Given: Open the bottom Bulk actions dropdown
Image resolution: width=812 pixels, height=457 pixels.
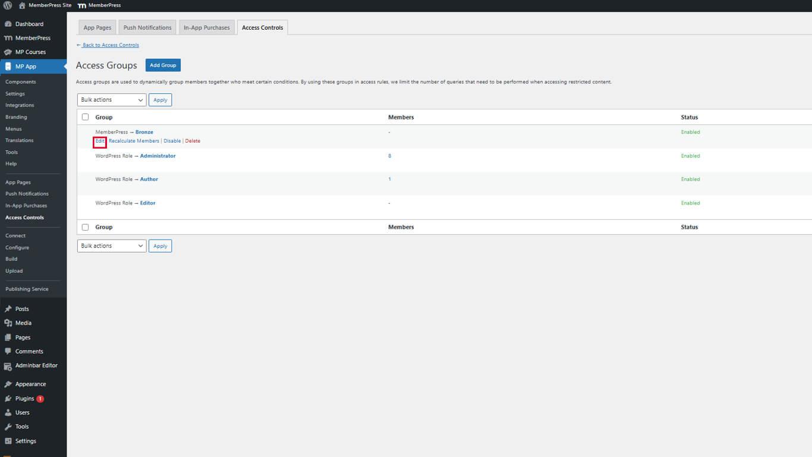Looking at the screenshot, I should 112,246.
